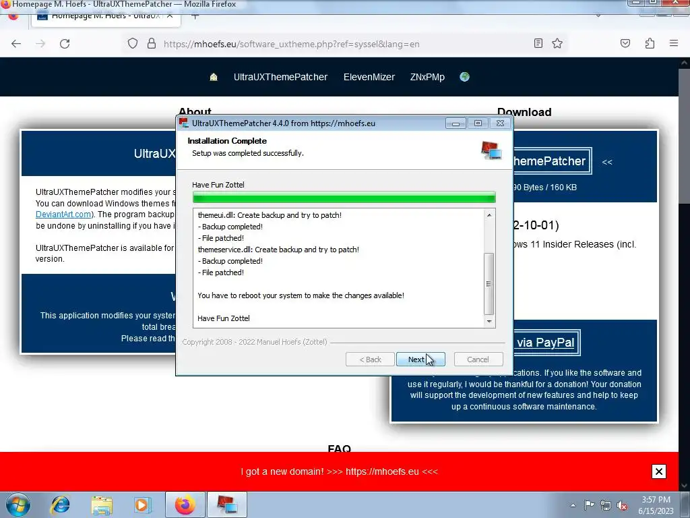Open the Firefox extensions puzzle icon

(650, 43)
